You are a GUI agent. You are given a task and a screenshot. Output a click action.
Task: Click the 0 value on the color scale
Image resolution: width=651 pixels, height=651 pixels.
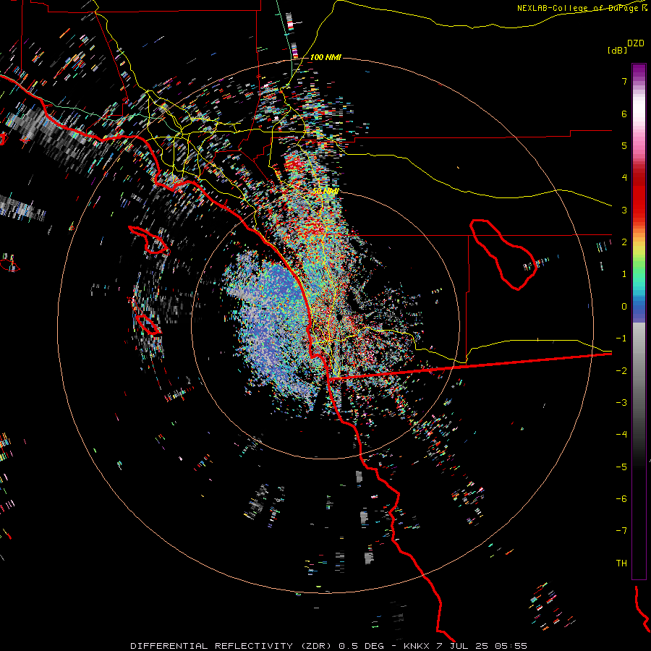pyautogui.click(x=624, y=307)
